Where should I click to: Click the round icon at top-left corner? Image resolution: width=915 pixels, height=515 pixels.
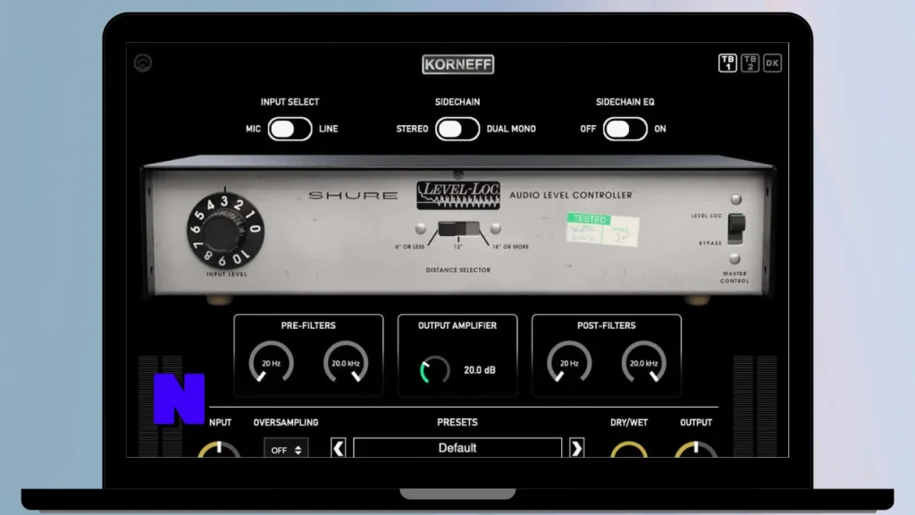[143, 63]
